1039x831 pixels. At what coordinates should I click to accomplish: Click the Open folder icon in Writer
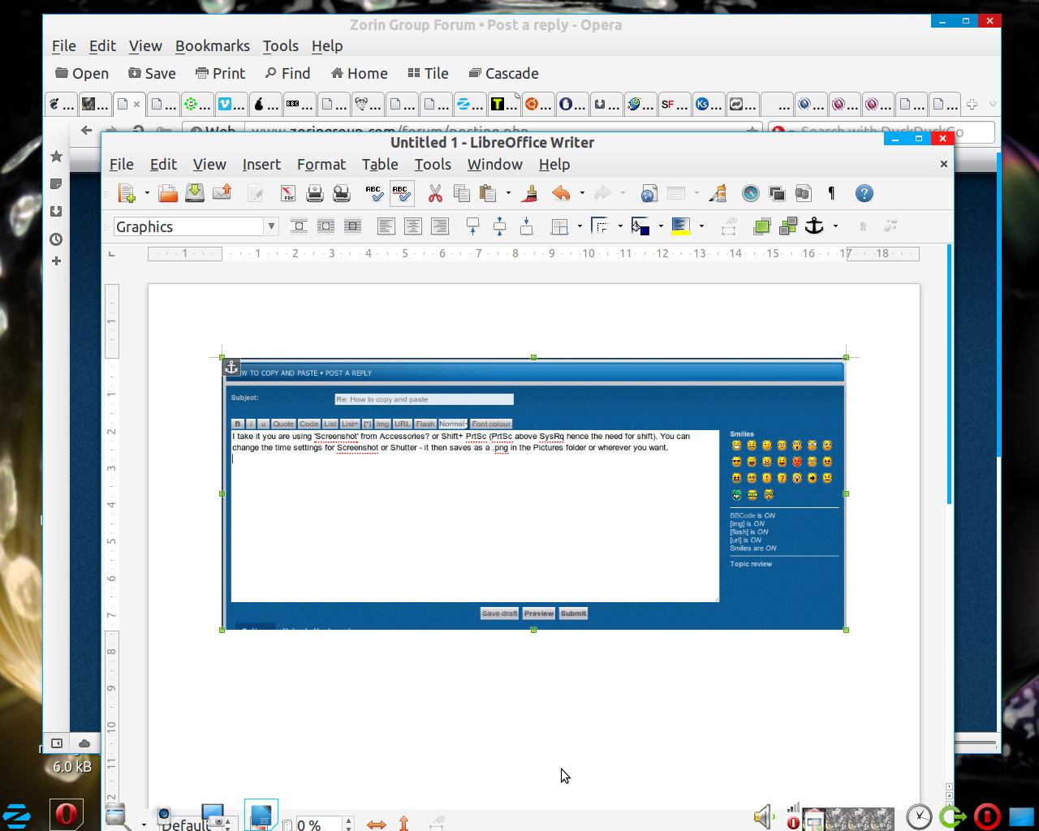click(x=168, y=193)
